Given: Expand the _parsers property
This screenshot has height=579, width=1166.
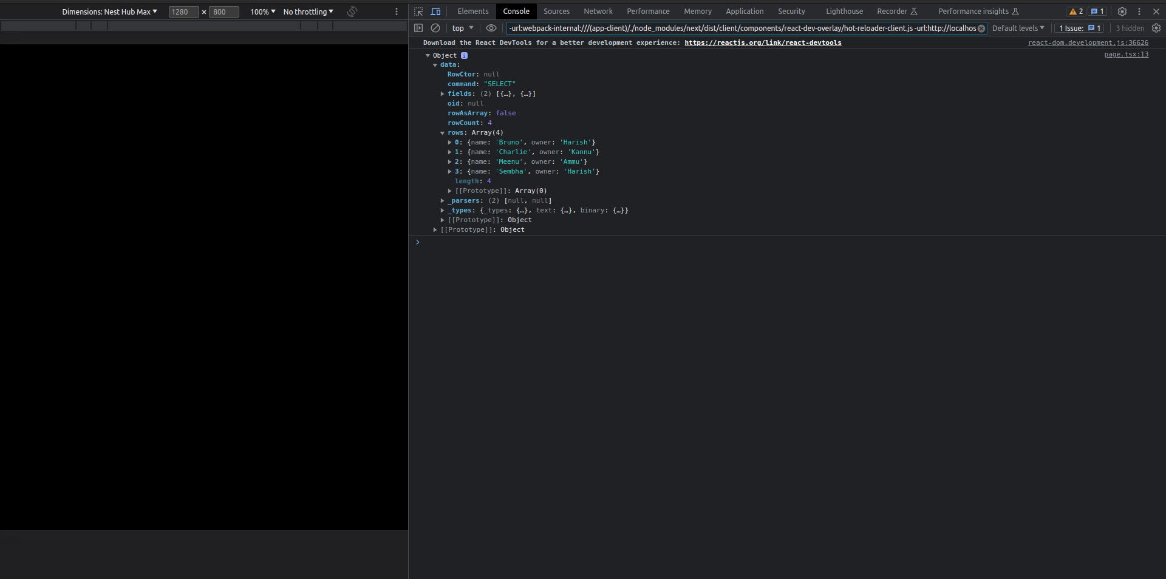Looking at the screenshot, I should coord(442,201).
